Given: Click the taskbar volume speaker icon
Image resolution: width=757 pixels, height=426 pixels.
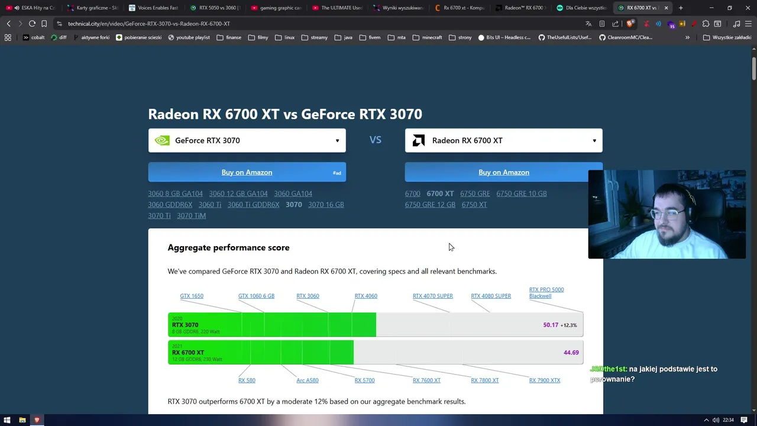Looking at the screenshot, I should [716, 420].
